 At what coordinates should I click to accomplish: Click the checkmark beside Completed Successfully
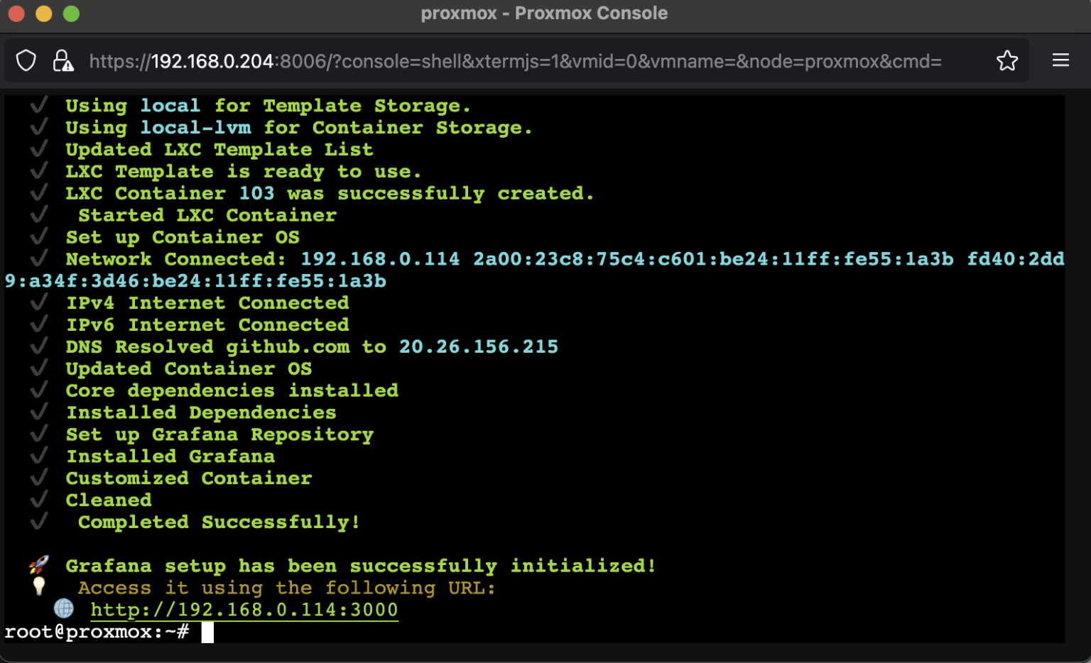[39, 521]
